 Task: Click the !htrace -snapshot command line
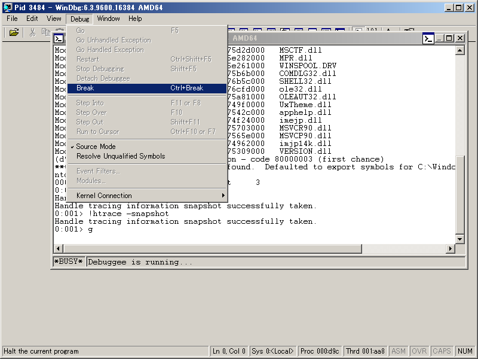coord(112,214)
